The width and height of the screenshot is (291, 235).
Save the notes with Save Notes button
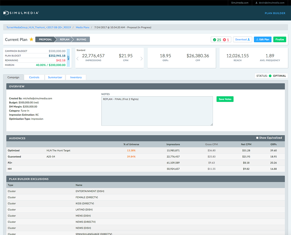pyautogui.click(x=225, y=99)
